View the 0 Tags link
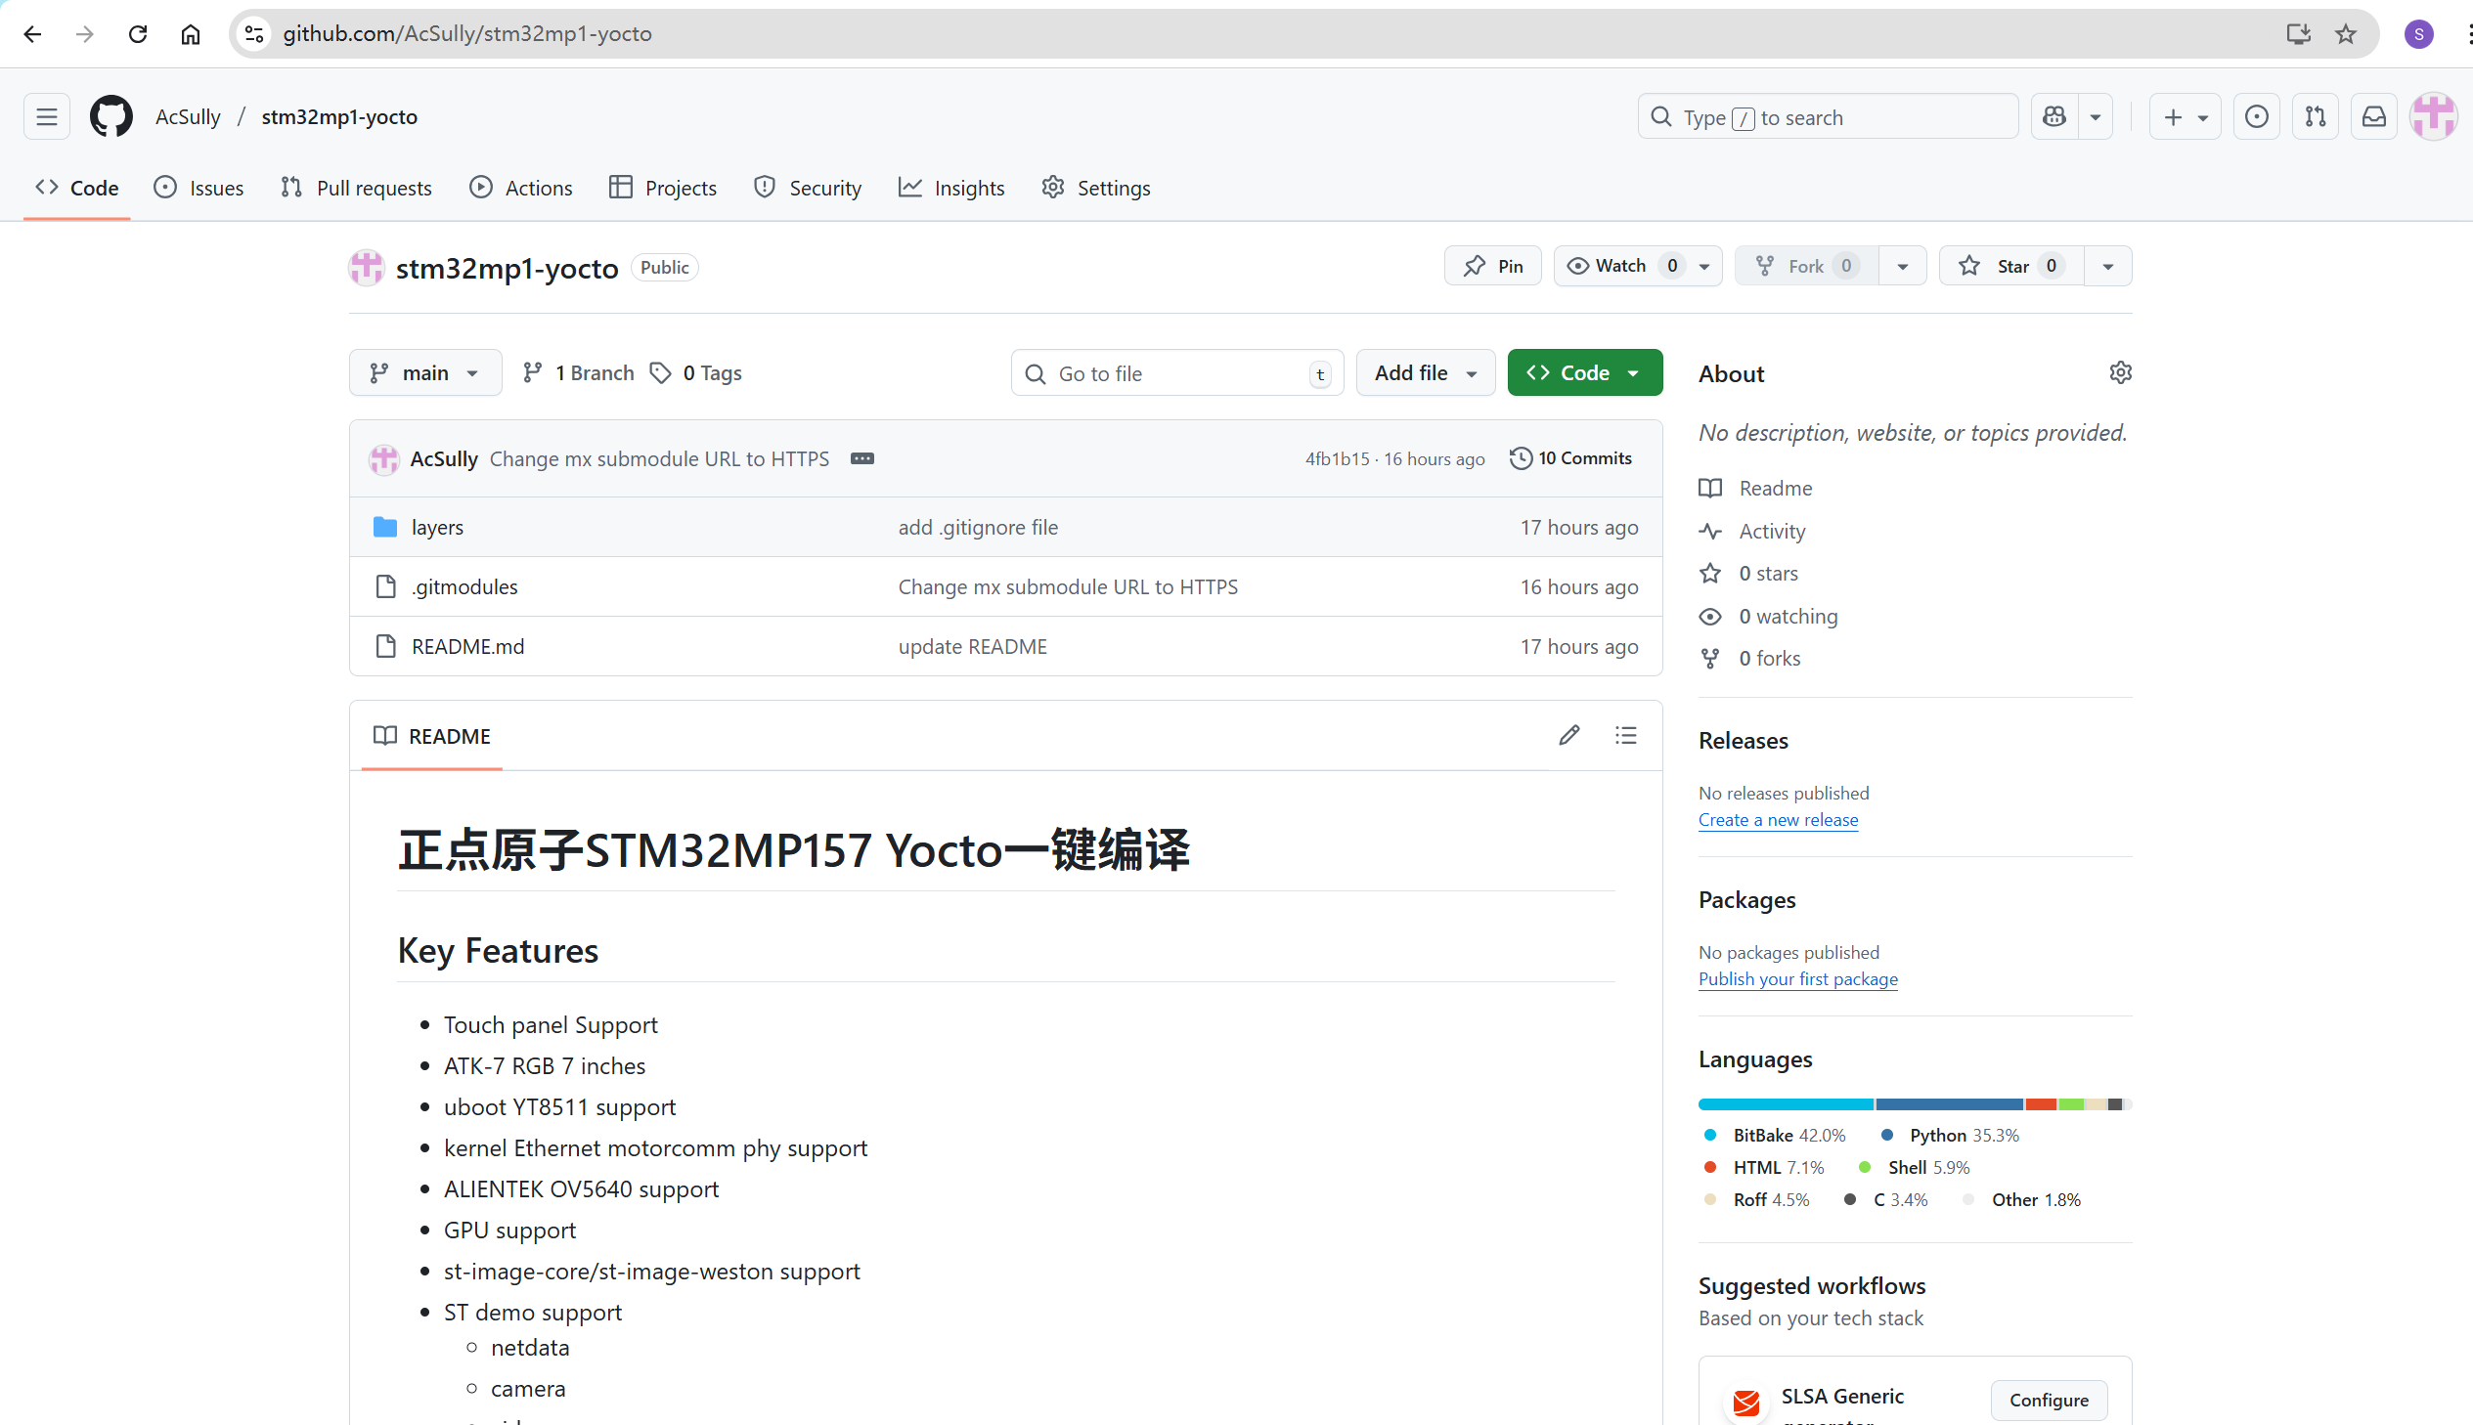This screenshot has height=1425, width=2473. tap(697, 373)
